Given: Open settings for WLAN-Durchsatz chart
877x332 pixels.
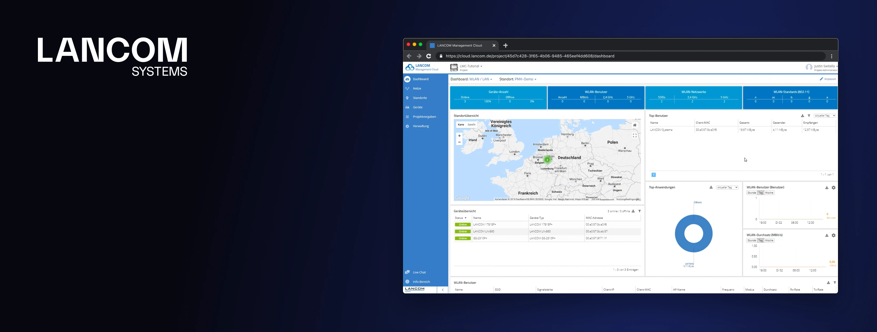Looking at the screenshot, I should [834, 235].
